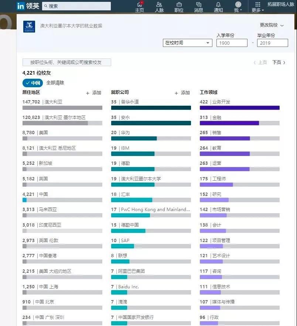Select the 普华永道 company bar
This screenshot has width=297, height=326.
tap(151, 108)
